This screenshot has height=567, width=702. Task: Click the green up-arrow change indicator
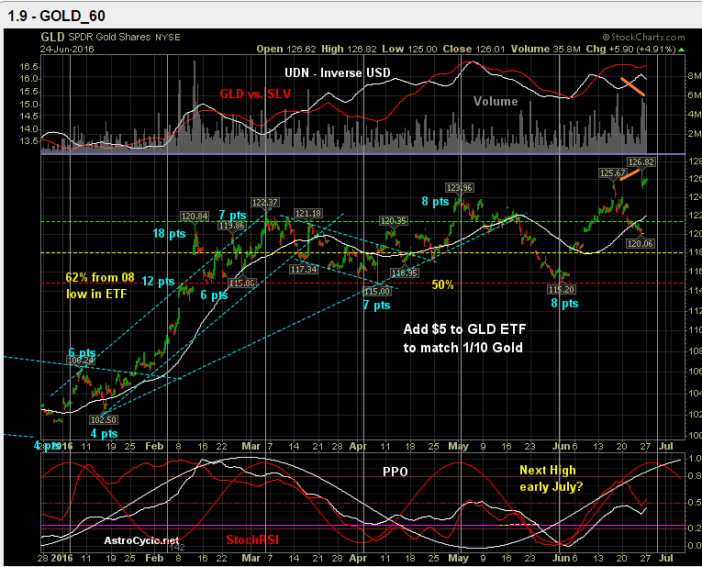(x=682, y=50)
